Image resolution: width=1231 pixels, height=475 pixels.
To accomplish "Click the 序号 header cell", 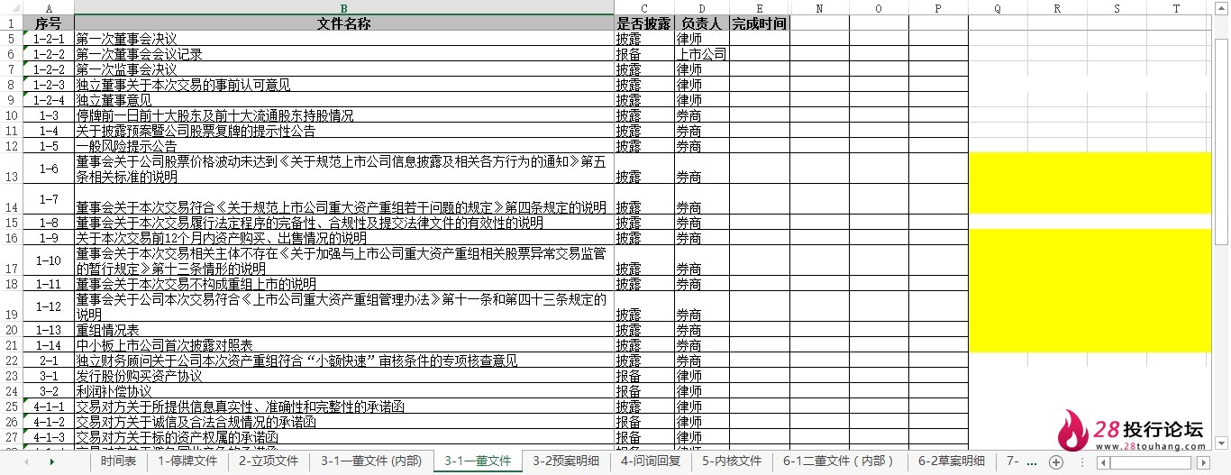I will click(49, 23).
